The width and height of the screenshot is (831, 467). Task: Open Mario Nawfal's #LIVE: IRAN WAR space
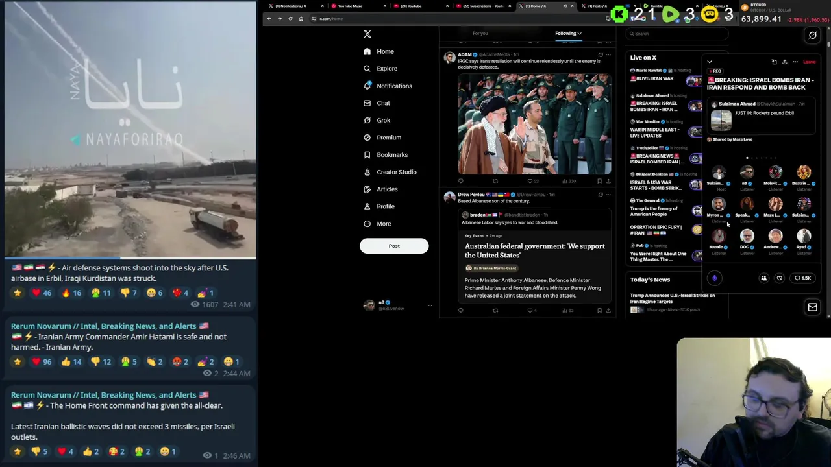tap(665, 77)
